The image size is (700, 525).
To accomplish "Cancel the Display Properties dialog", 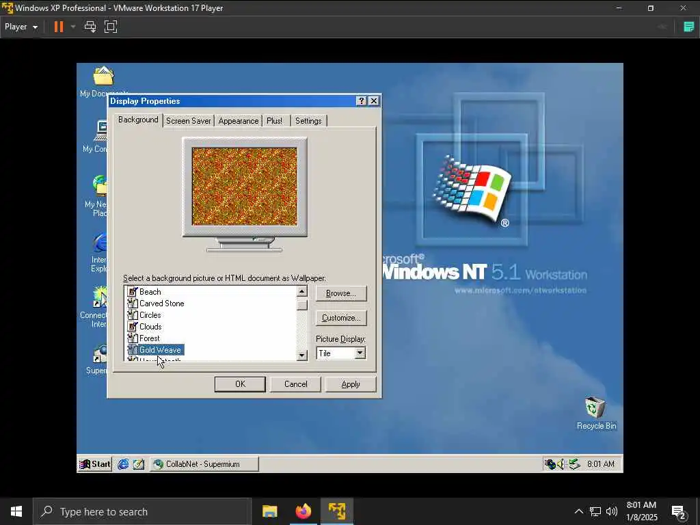I will pos(295,384).
